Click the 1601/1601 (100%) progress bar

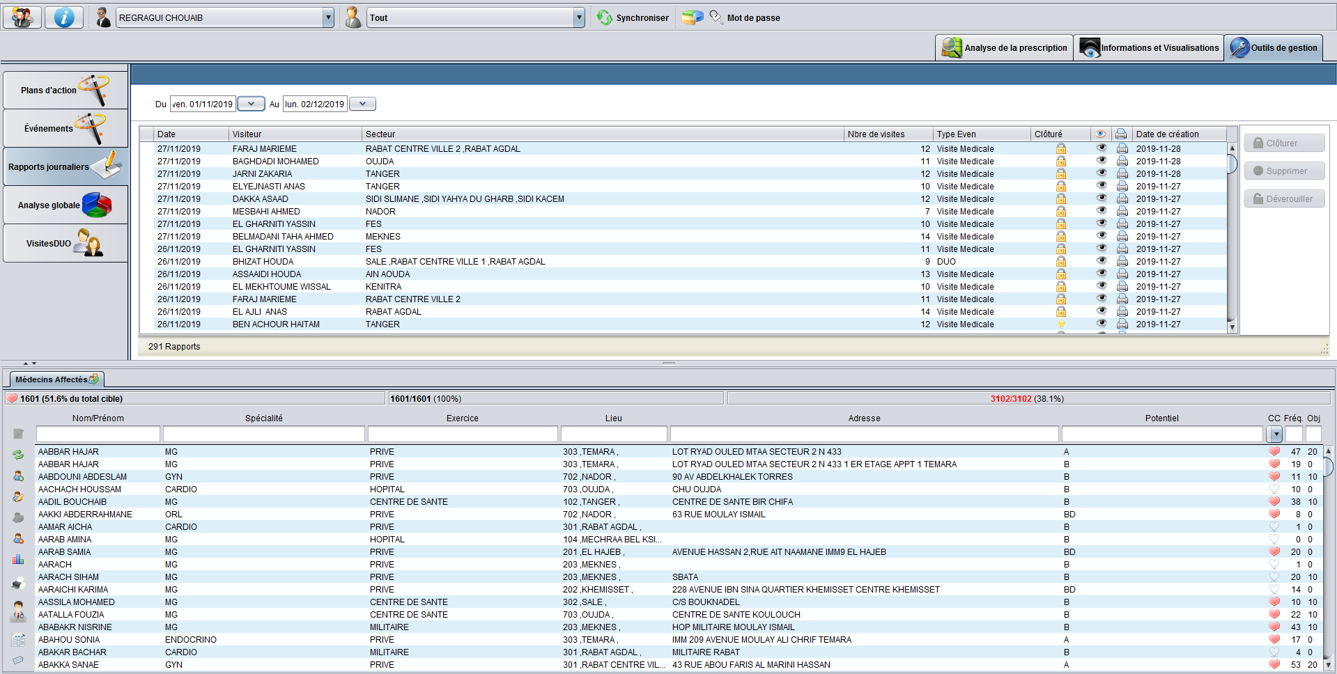pos(555,398)
